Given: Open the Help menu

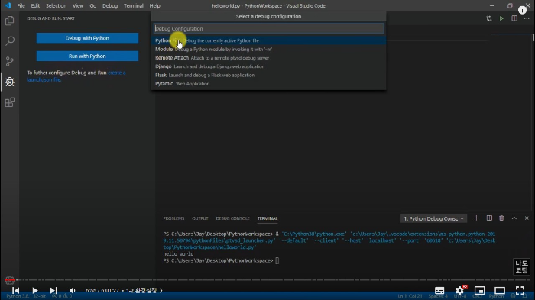Looking at the screenshot, I should (x=154, y=6).
